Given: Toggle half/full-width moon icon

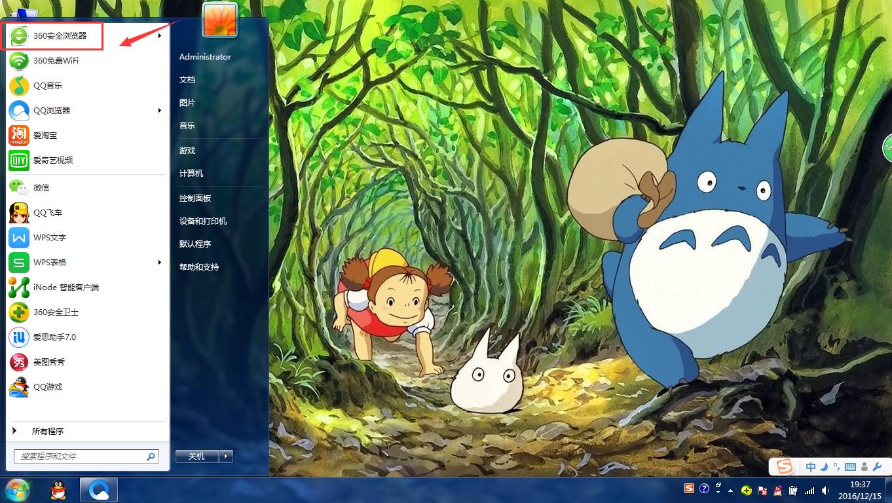Looking at the screenshot, I should click(x=825, y=467).
